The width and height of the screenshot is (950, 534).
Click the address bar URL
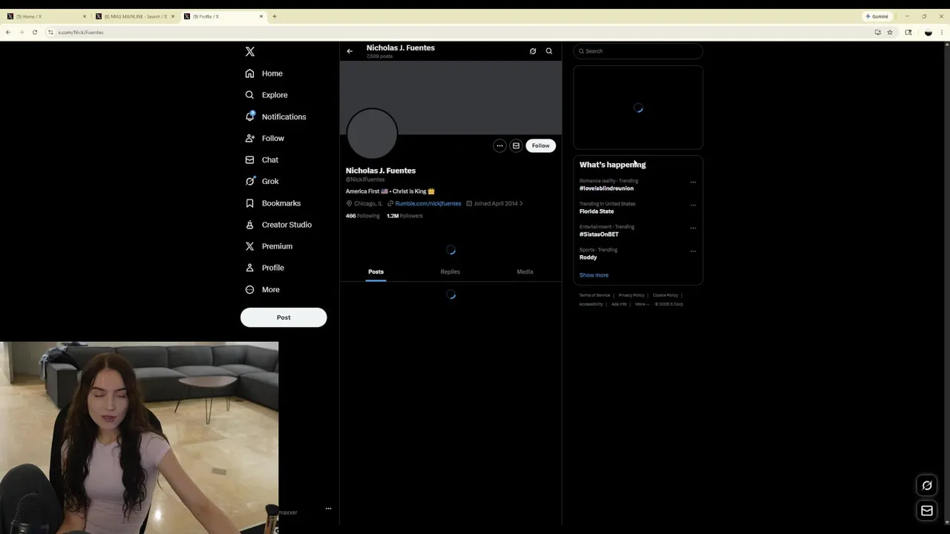click(x=81, y=32)
